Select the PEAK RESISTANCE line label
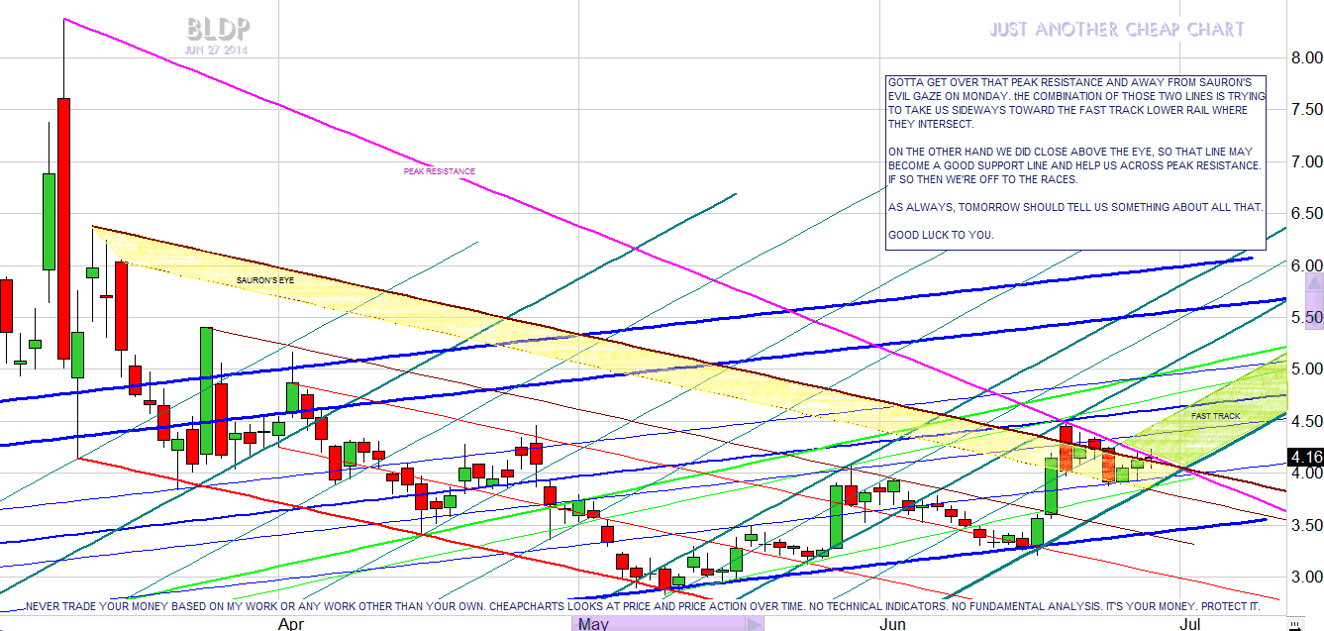This screenshot has height=631, width=1324. click(x=439, y=171)
